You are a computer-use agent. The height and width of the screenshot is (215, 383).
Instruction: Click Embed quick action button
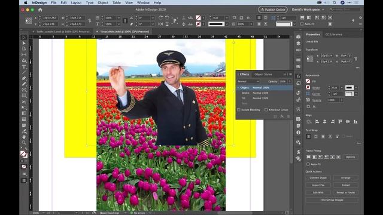(x=346, y=185)
